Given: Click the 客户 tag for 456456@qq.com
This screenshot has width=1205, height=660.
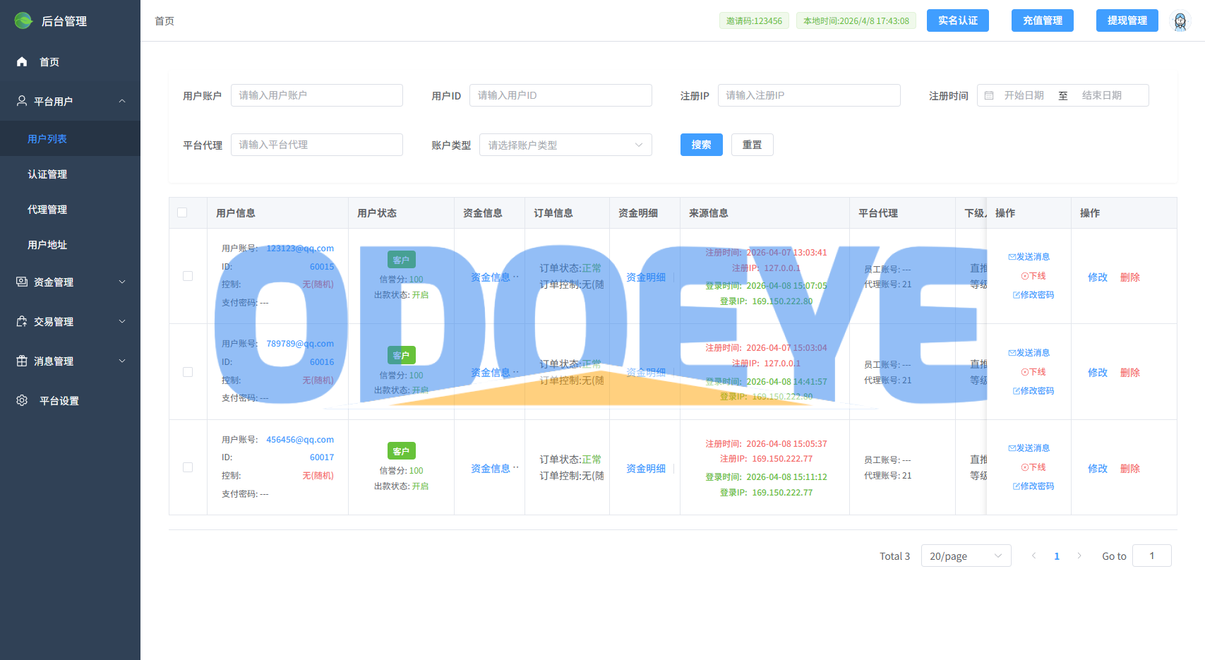Looking at the screenshot, I should pos(402,451).
